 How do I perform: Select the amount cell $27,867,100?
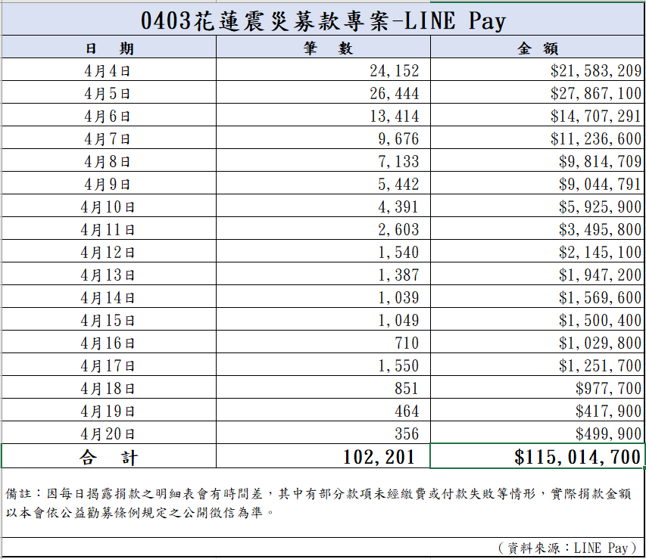click(x=538, y=92)
